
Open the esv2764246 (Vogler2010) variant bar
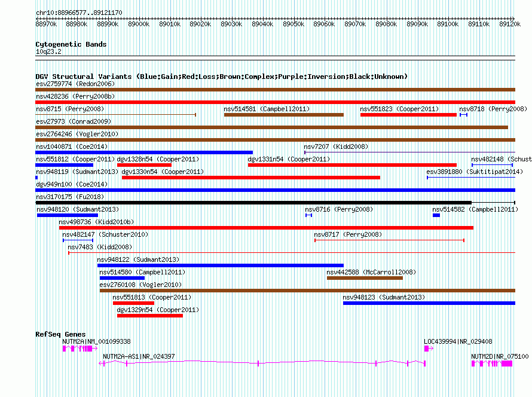pyautogui.click(x=275, y=140)
